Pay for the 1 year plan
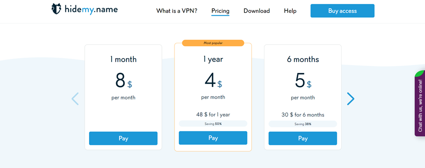The image size is (425, 168). click(213, 138)
